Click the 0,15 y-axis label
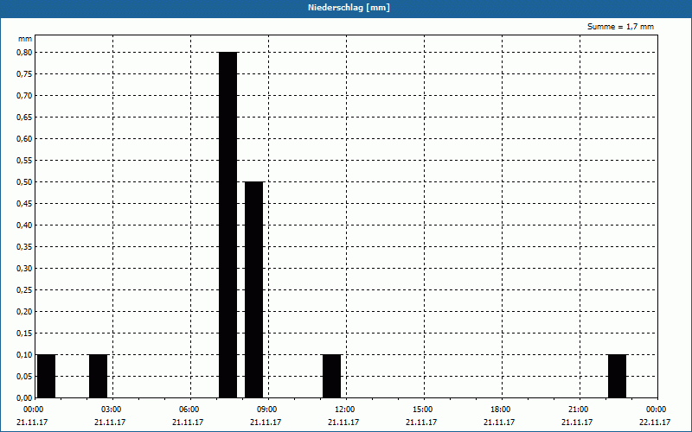 24,334
